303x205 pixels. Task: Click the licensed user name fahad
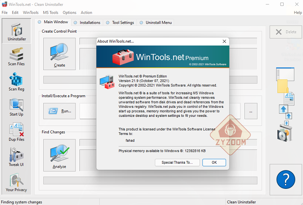click(130, 140)
